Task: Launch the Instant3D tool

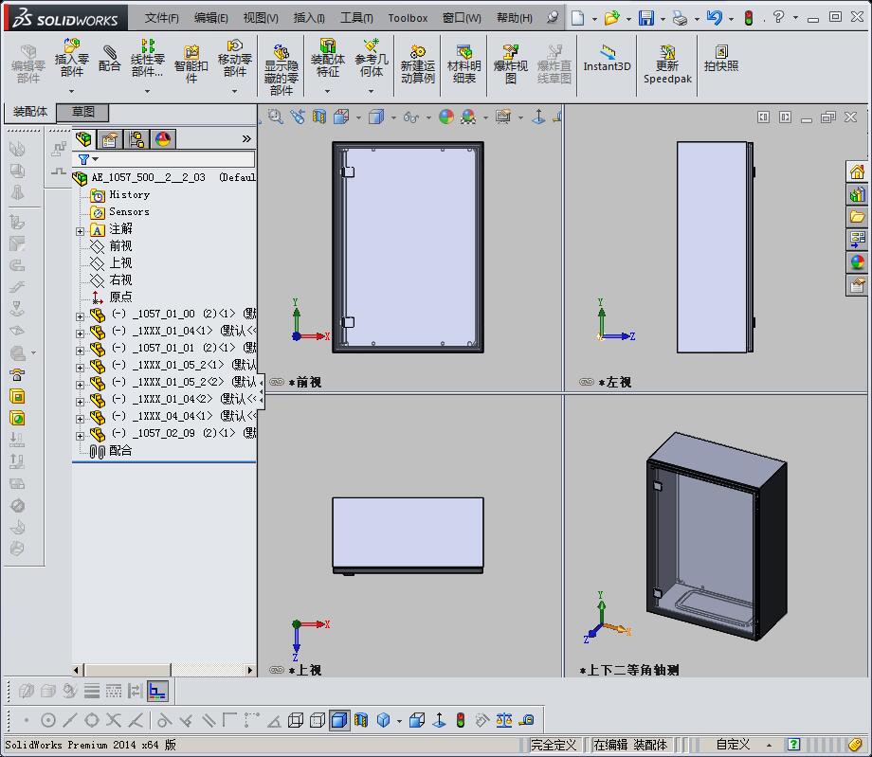Action: coord(607,59)
